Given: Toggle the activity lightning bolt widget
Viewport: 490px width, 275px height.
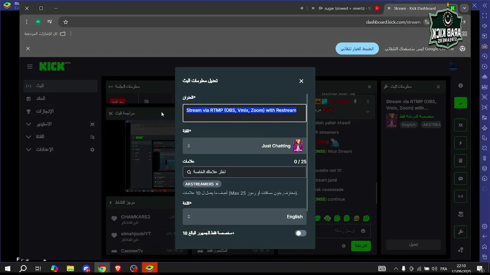Looking at the screenshot, I should pos(461,143).
